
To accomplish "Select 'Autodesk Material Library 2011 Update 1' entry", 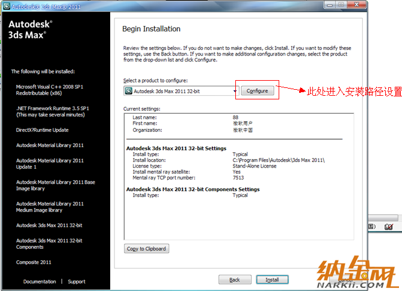I will 50,164.
